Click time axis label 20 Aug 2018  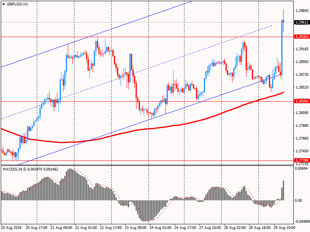pyautogui.click(x=11, y=228)
